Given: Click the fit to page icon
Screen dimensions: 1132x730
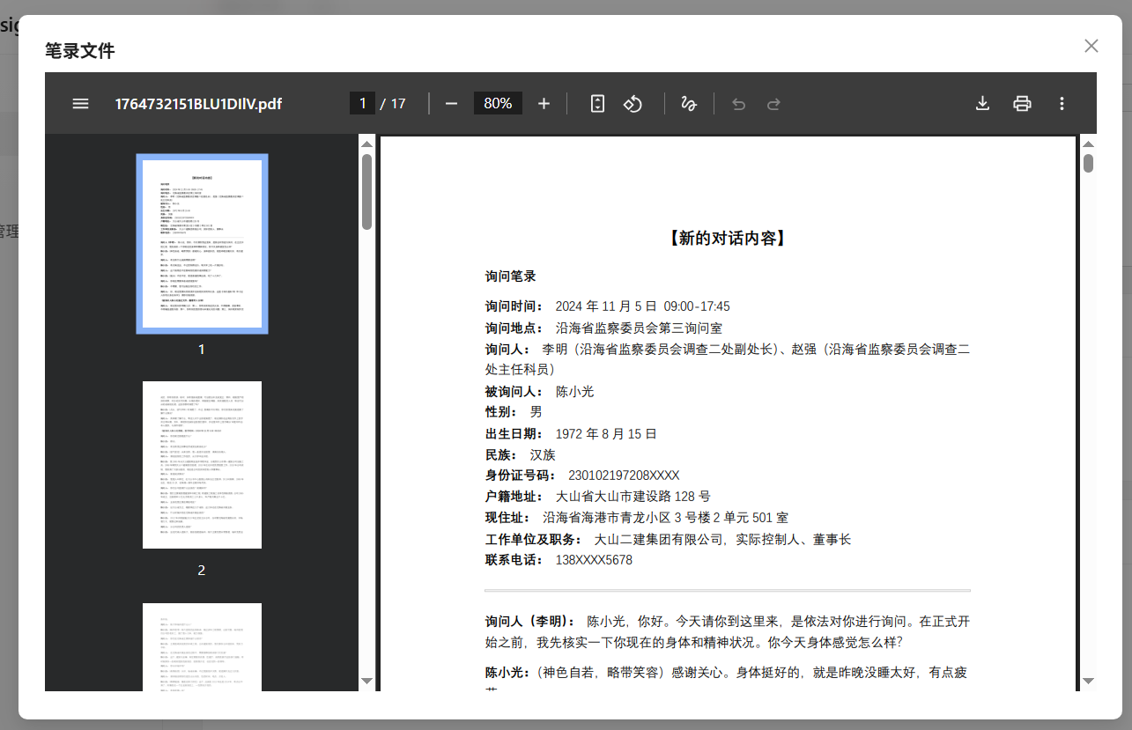Looking at the screenshot, I should click(597, 104).
